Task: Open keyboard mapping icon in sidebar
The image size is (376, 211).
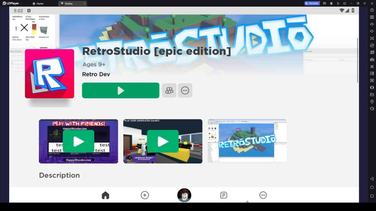Action: pyautogui.click(x=372, y=17)
